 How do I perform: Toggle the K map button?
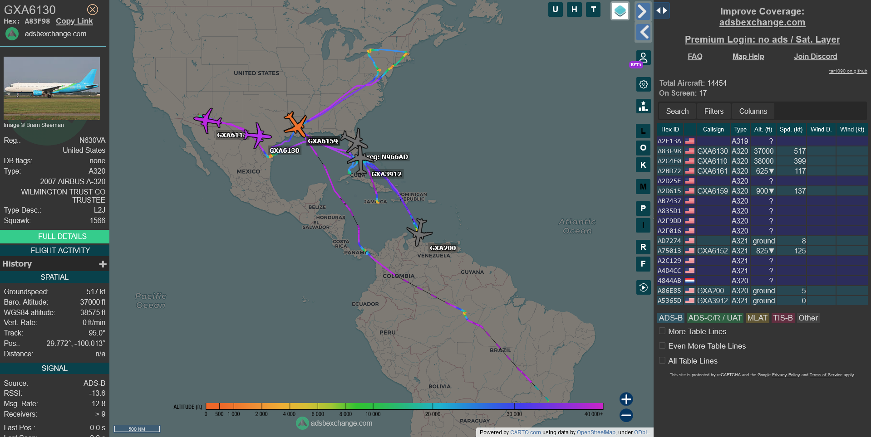point(643,165)
